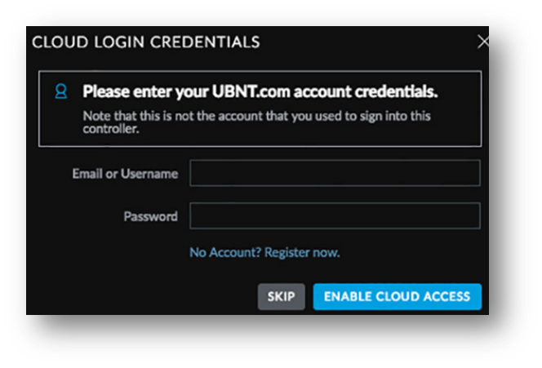Click the 'Register now' part of link
This screenshot has height=368, width=542.
(x=303, y=253)
